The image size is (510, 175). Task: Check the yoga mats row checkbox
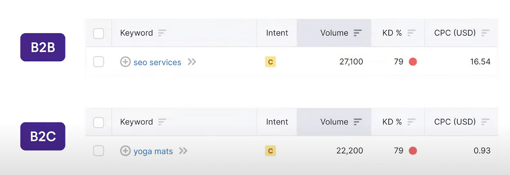tap(98, 151)
